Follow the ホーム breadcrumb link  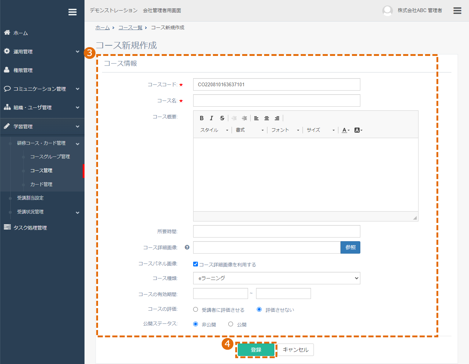tap(102, 27)
